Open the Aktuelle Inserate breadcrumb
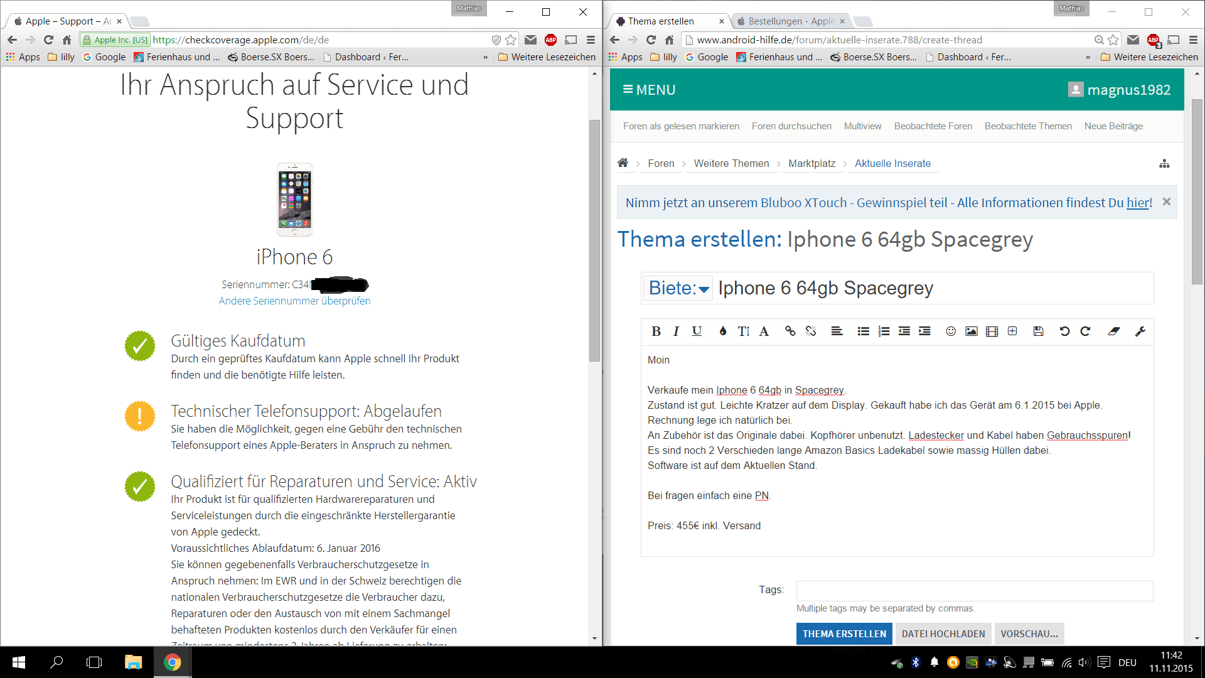Viewport: 1205px width, 678px height. tap(892, 164)
